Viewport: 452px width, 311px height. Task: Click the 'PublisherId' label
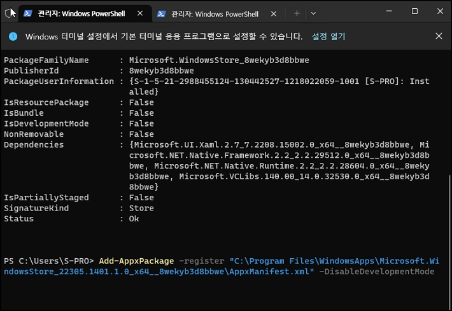(31, 71)
